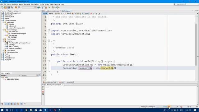Screen dimensions: 199x112
Task: Expand the Test Packages node
Action: click(x=3, y=39)
